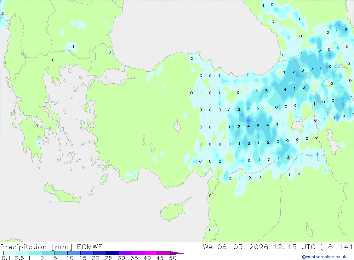Select the 40–45 mm magenta legend swatch

coord(151,253)
